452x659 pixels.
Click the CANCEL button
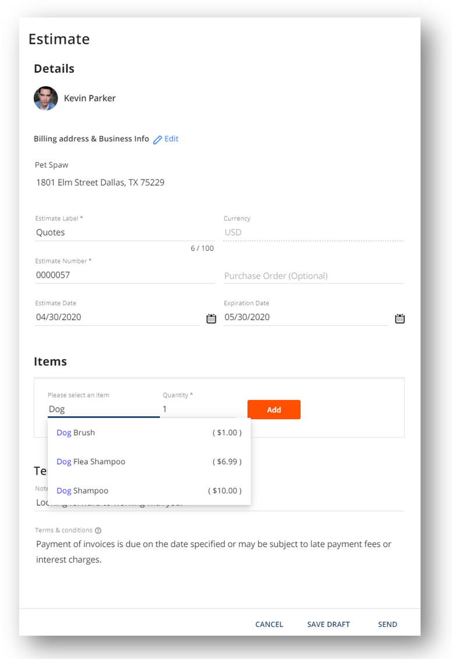269,624
